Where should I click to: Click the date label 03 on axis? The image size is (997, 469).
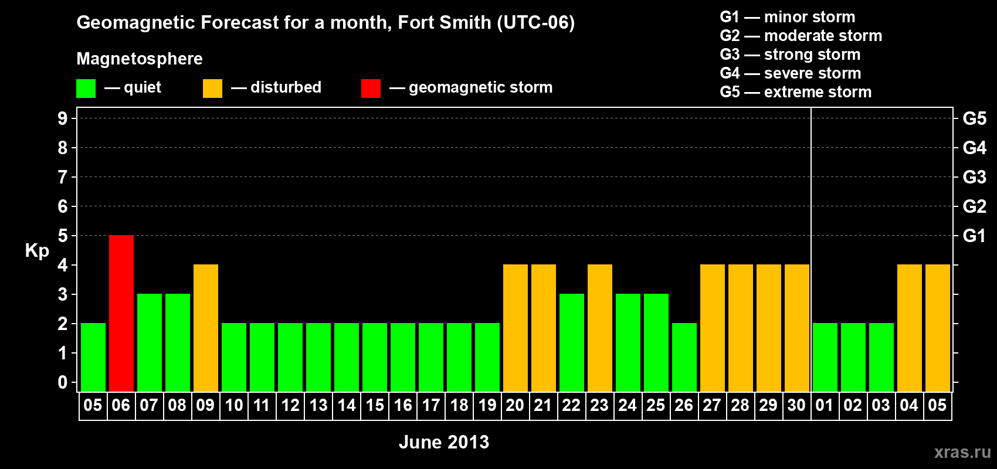(x=881, y=405)
